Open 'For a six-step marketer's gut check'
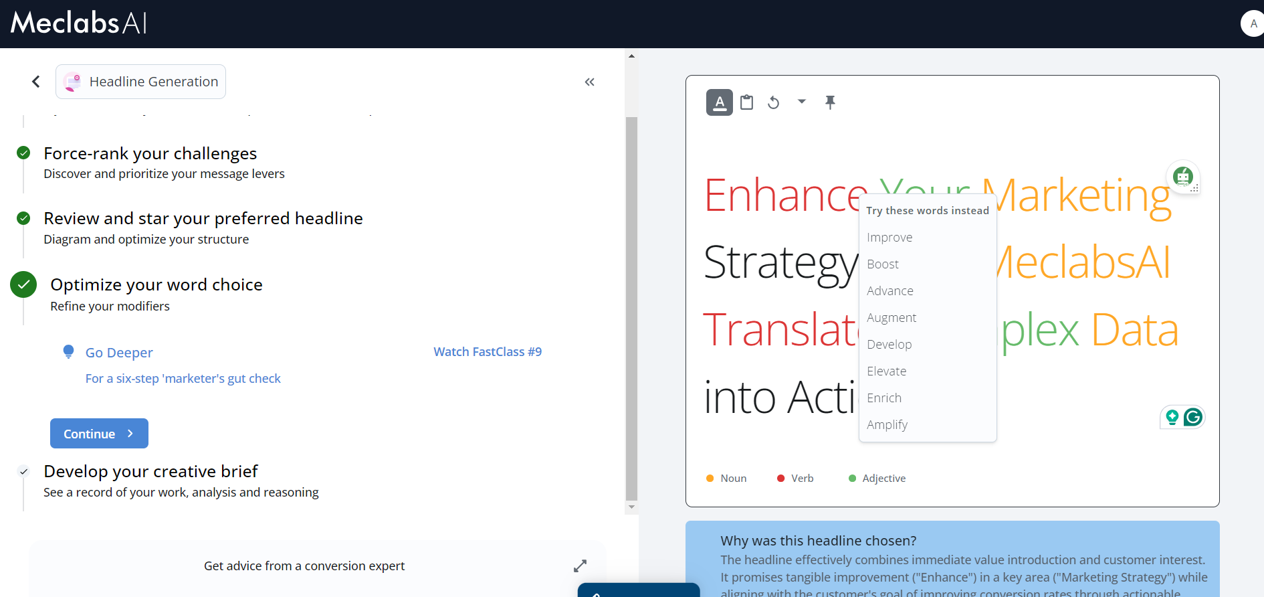Viewport: 1264px width, 597px height. pos(183,379)
